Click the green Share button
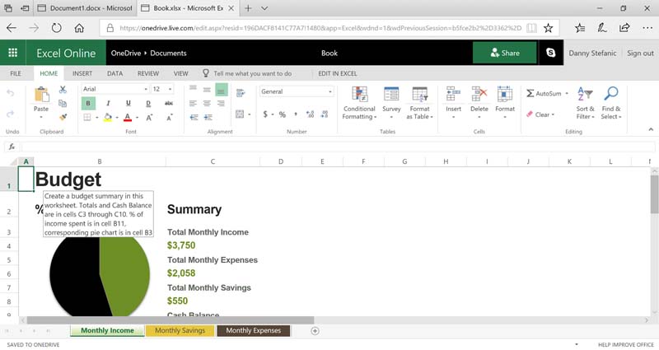659x350 pixels. [x=505, y=53]
